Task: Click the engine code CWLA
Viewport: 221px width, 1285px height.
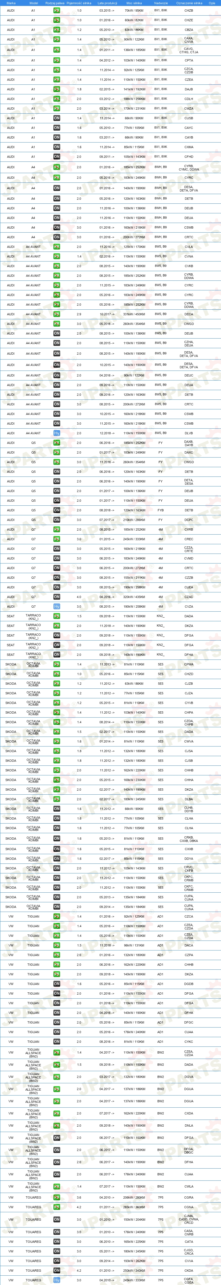Action: (189, 1187)
